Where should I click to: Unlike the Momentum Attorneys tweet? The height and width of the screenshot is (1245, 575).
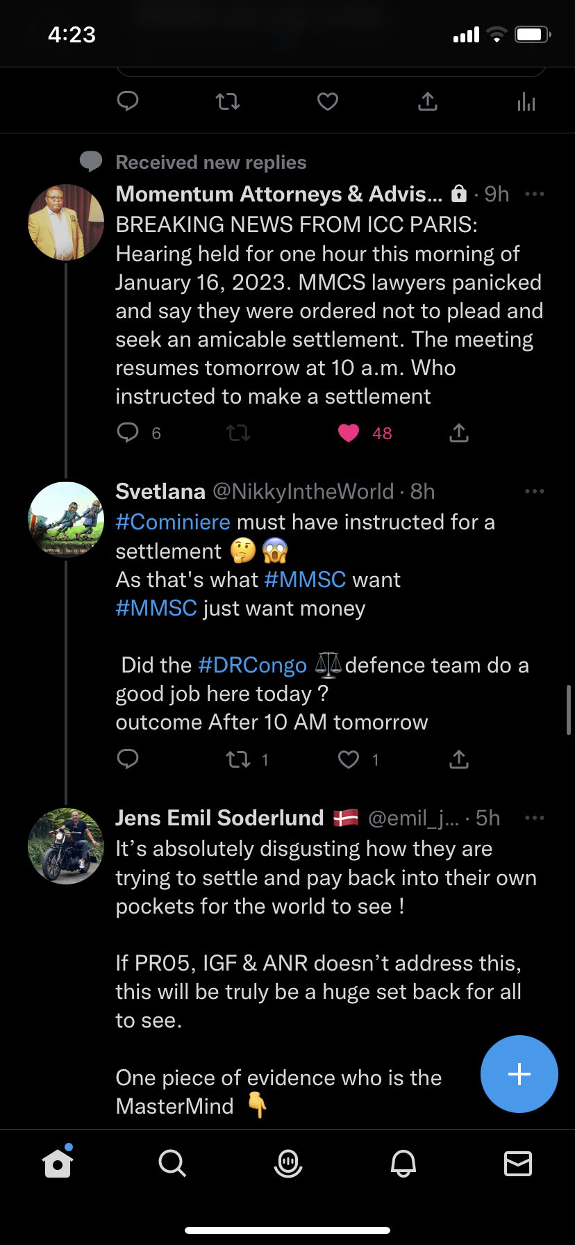(349, 434)
